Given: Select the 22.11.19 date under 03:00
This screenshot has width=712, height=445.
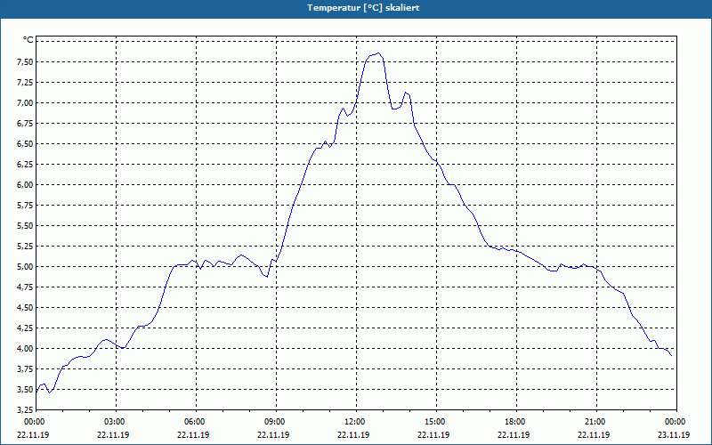Looking at the screenshot, I should [113, 435].
